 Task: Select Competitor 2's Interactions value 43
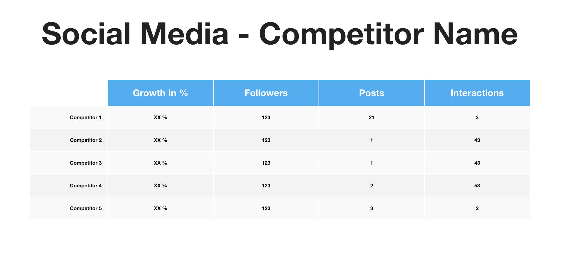click(x=477, y=140)
